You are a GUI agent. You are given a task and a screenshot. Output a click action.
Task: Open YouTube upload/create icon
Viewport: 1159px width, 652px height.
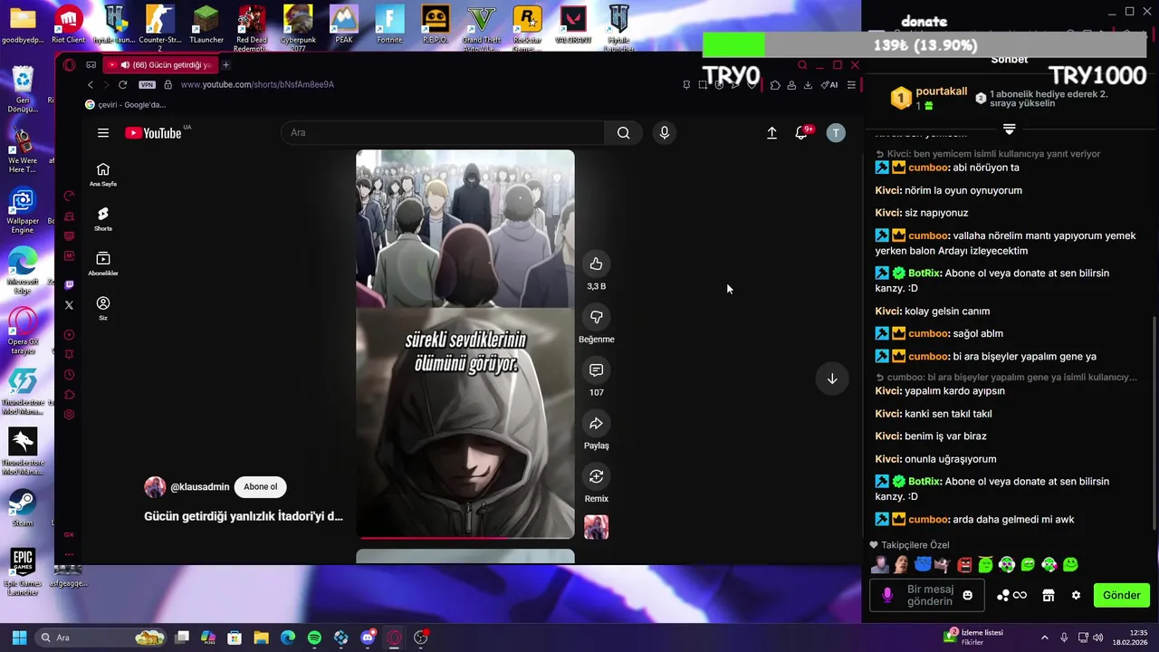(x=771, y=133)
